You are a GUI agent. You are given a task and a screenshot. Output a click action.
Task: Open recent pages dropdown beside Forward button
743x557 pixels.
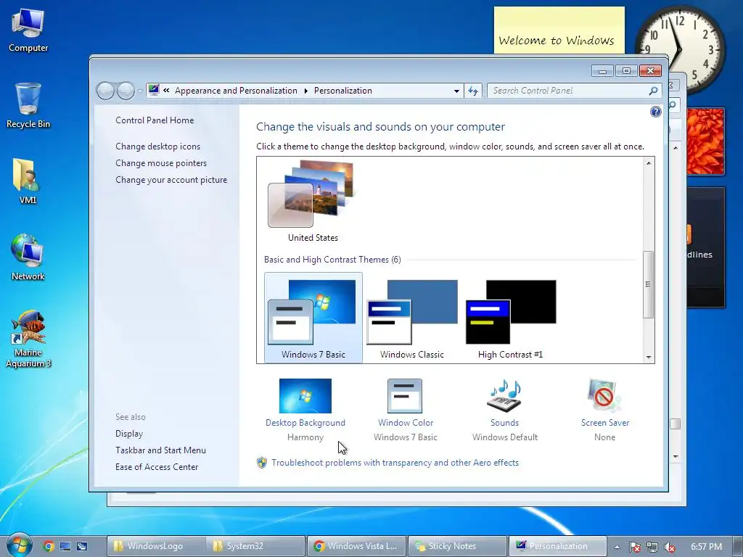(140, 91)
